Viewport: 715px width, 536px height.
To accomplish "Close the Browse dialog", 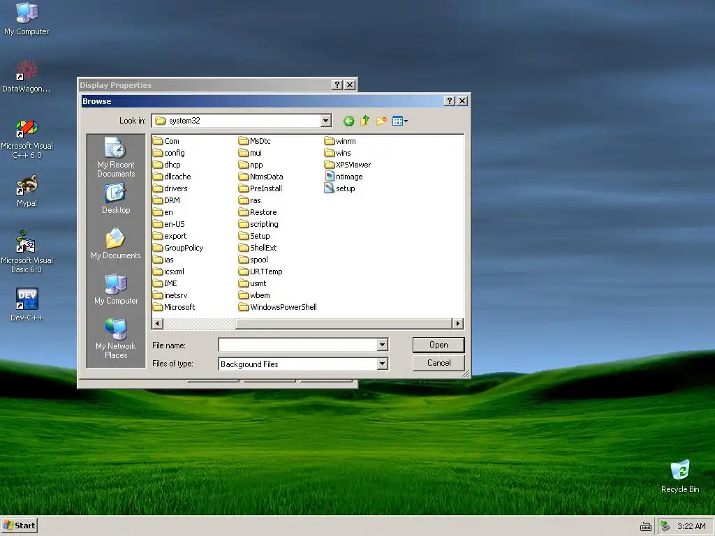I will (462, 100).
